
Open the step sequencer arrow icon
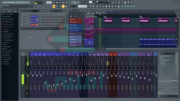click(x=57, y=6)
